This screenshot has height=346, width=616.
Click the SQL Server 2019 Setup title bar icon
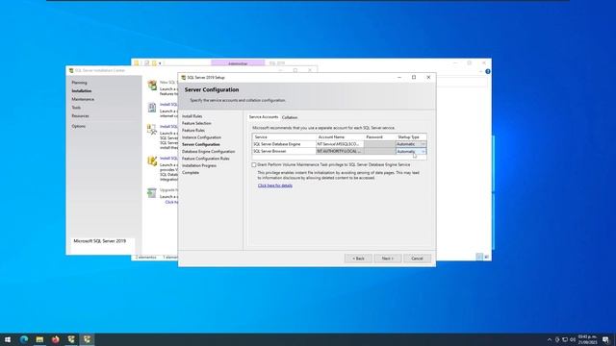(184, 78)
